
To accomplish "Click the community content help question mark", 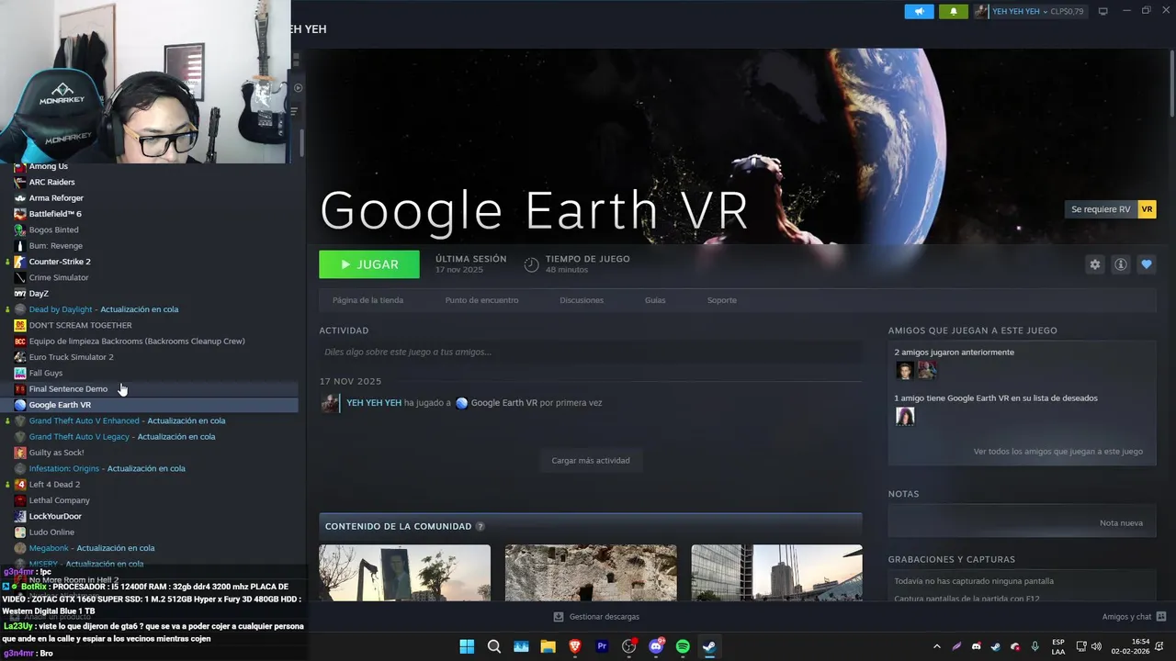I will click(480, 527).
